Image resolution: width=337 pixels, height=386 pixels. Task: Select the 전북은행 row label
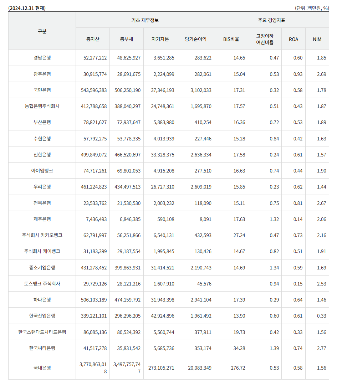coord(42,203)
